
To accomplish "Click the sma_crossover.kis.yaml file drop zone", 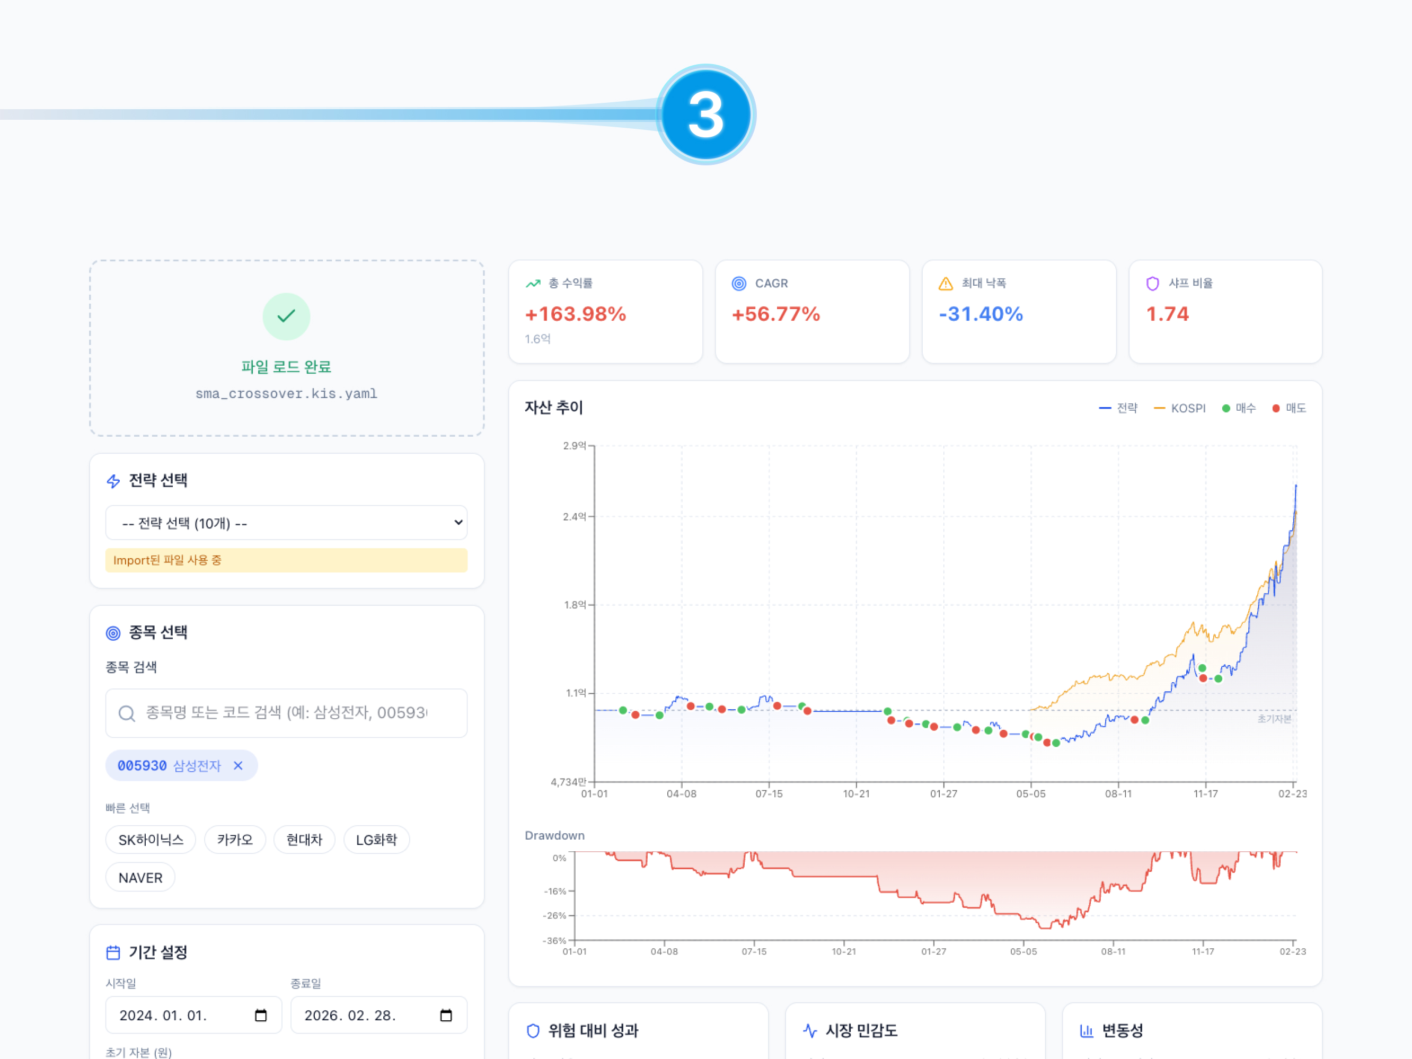I will [x=286, y=348].
